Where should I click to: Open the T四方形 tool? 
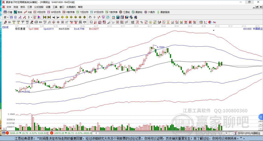coord(82,12)
